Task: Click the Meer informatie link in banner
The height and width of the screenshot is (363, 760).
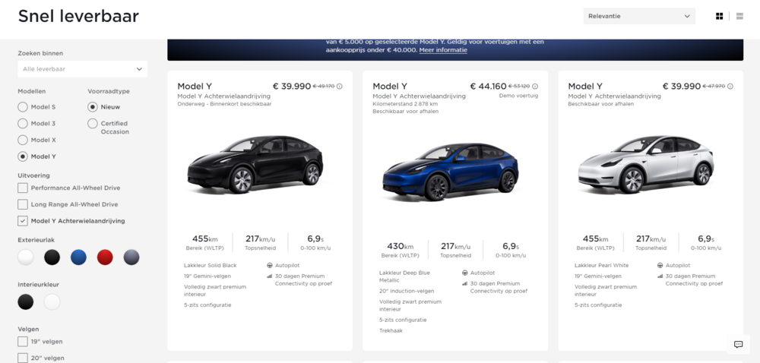Action: 443,50
